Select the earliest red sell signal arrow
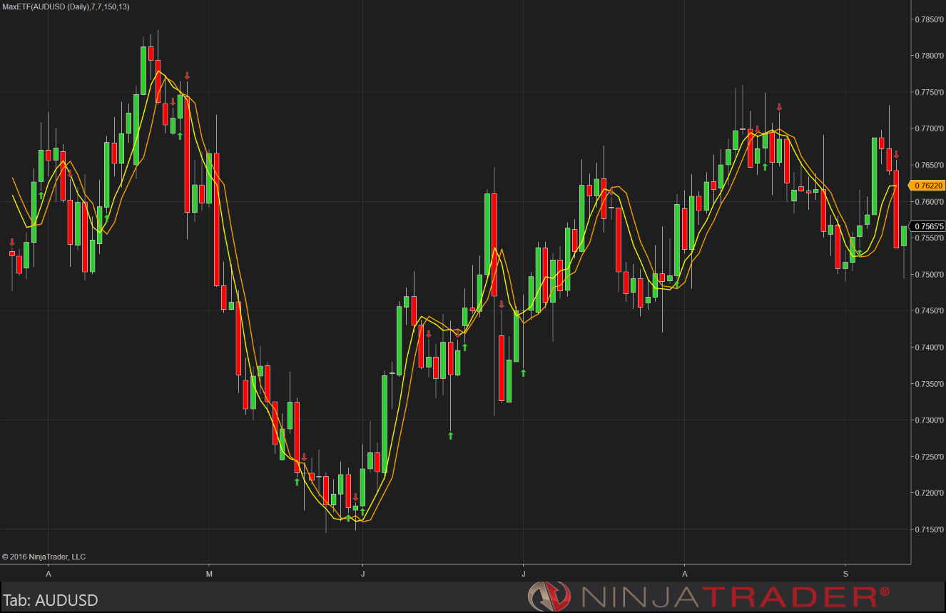The image size is (946, 613). click(12, 243)
